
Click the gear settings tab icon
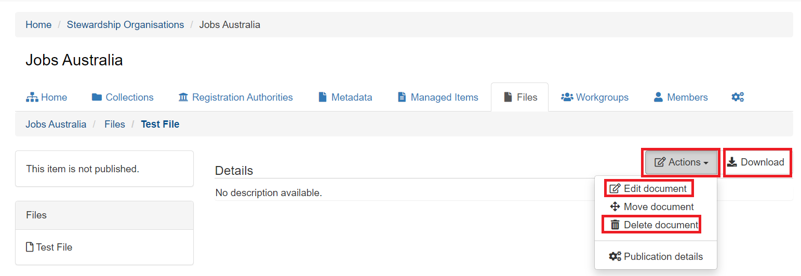tap(738, 97)
